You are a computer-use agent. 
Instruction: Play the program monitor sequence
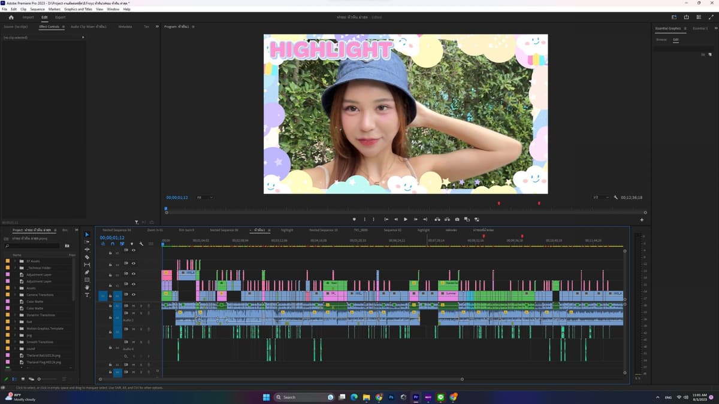pos(406,219)
